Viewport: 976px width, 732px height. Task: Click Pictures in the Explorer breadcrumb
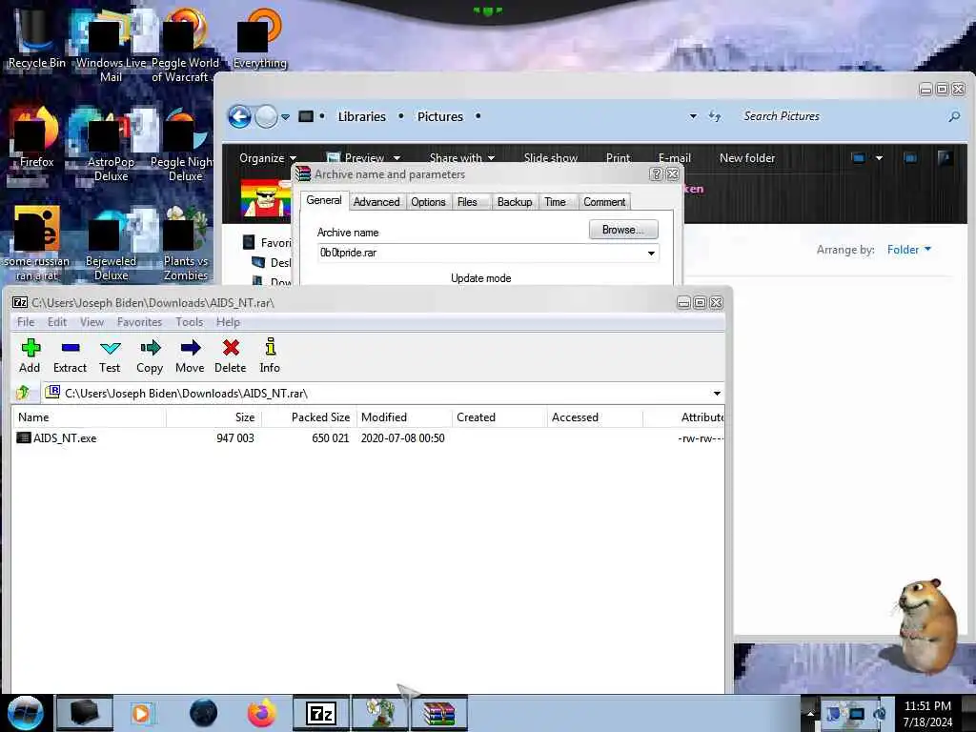tap(440, 116)
